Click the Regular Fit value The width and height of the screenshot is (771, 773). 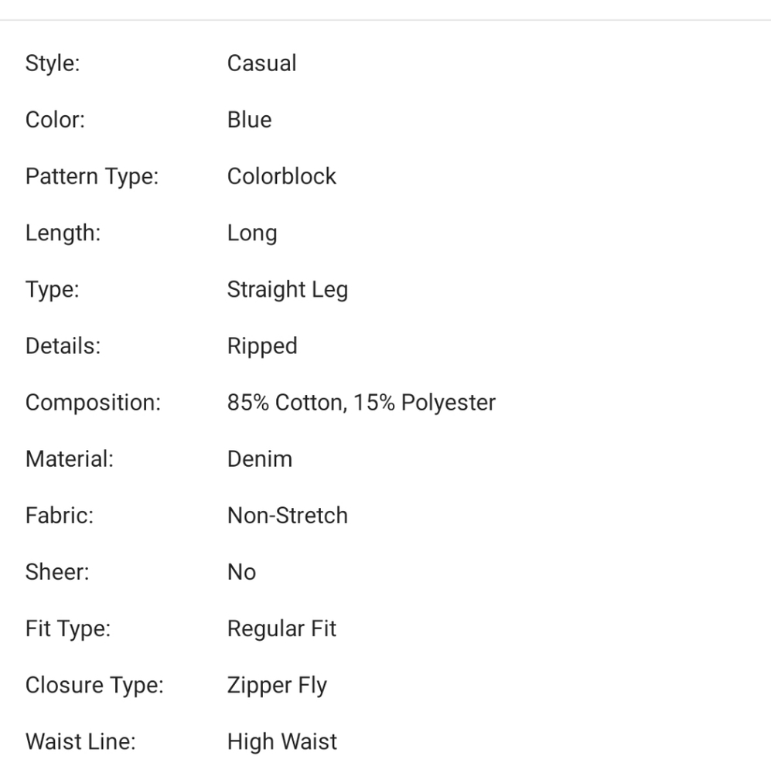click(x=281, y=629)
